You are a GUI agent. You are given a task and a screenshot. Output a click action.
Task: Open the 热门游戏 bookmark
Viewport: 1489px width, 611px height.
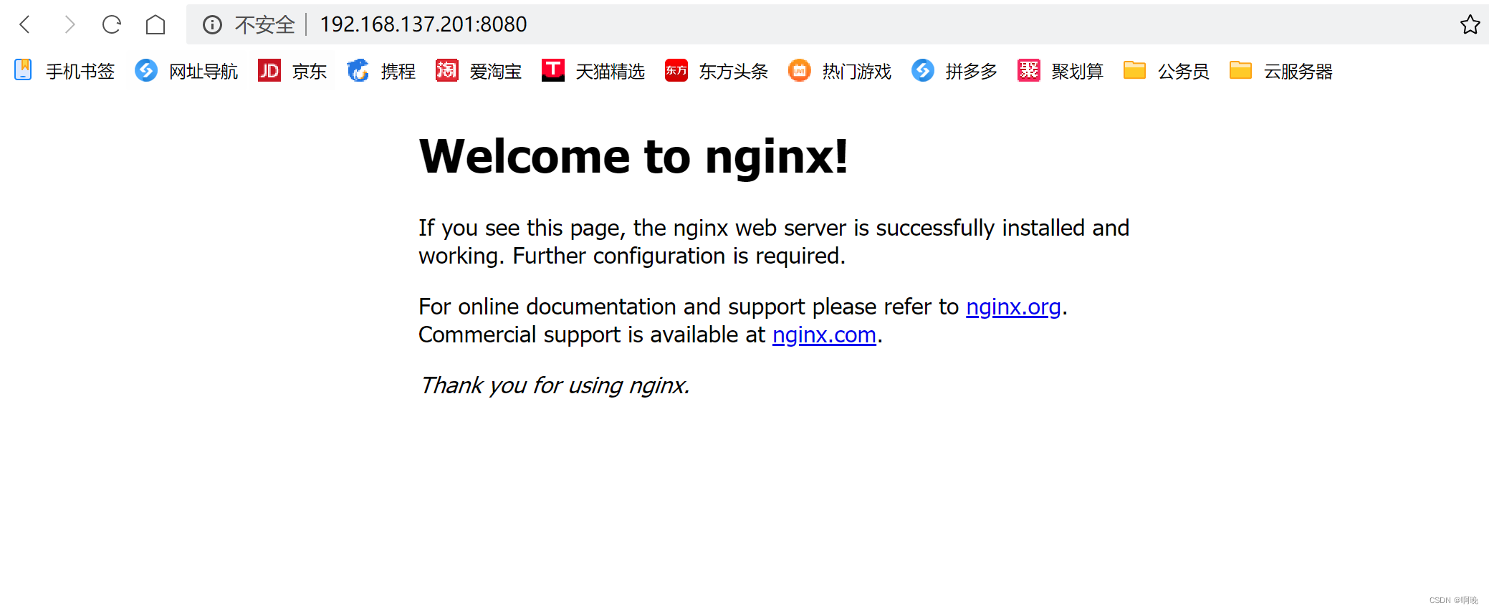(x=840, y=71)
